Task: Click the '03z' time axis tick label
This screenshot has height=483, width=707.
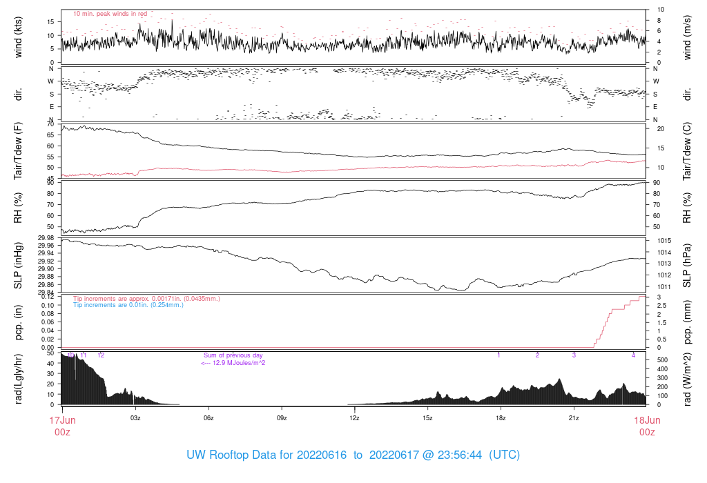Action: coord(135,418)
